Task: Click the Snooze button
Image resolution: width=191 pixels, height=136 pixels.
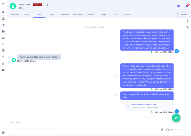Action: (182, 14)
